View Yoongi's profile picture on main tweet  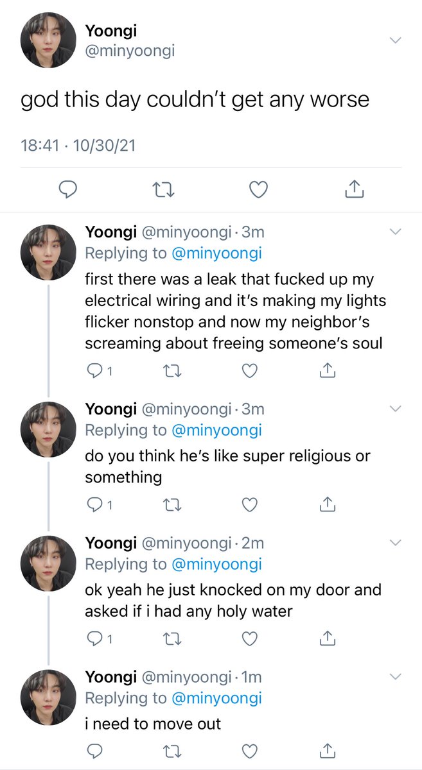49,40
